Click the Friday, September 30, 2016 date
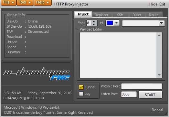 49,93
